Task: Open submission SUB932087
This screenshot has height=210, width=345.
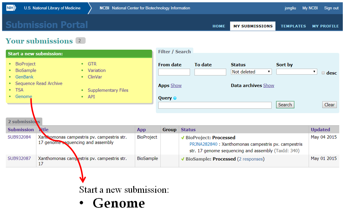Action: click(x=19, y=159)
